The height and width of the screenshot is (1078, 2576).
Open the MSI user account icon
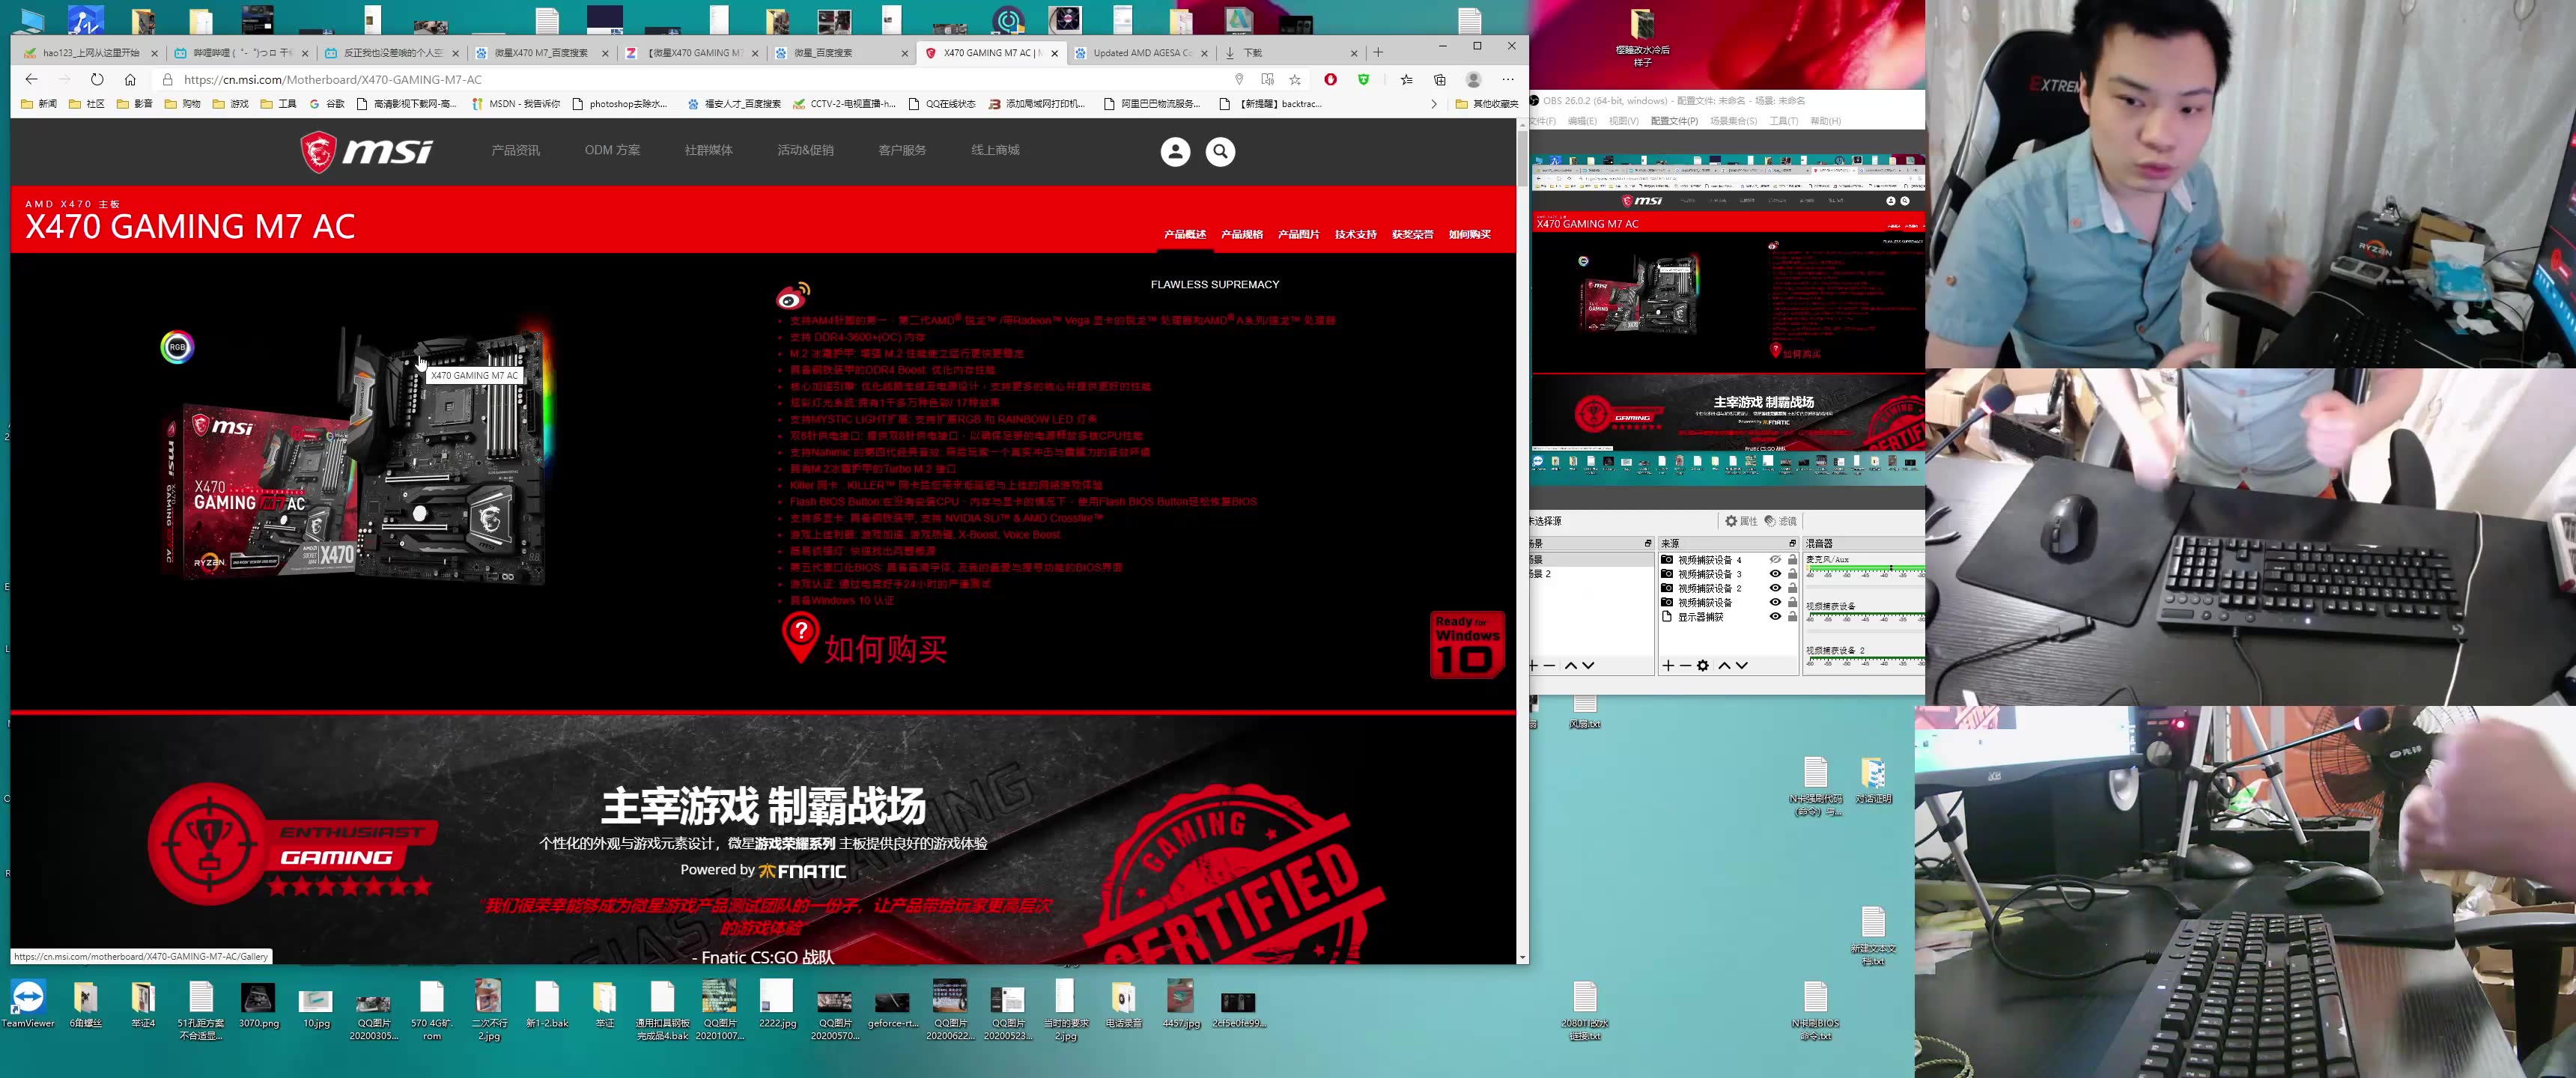(x=1175, y=152)
